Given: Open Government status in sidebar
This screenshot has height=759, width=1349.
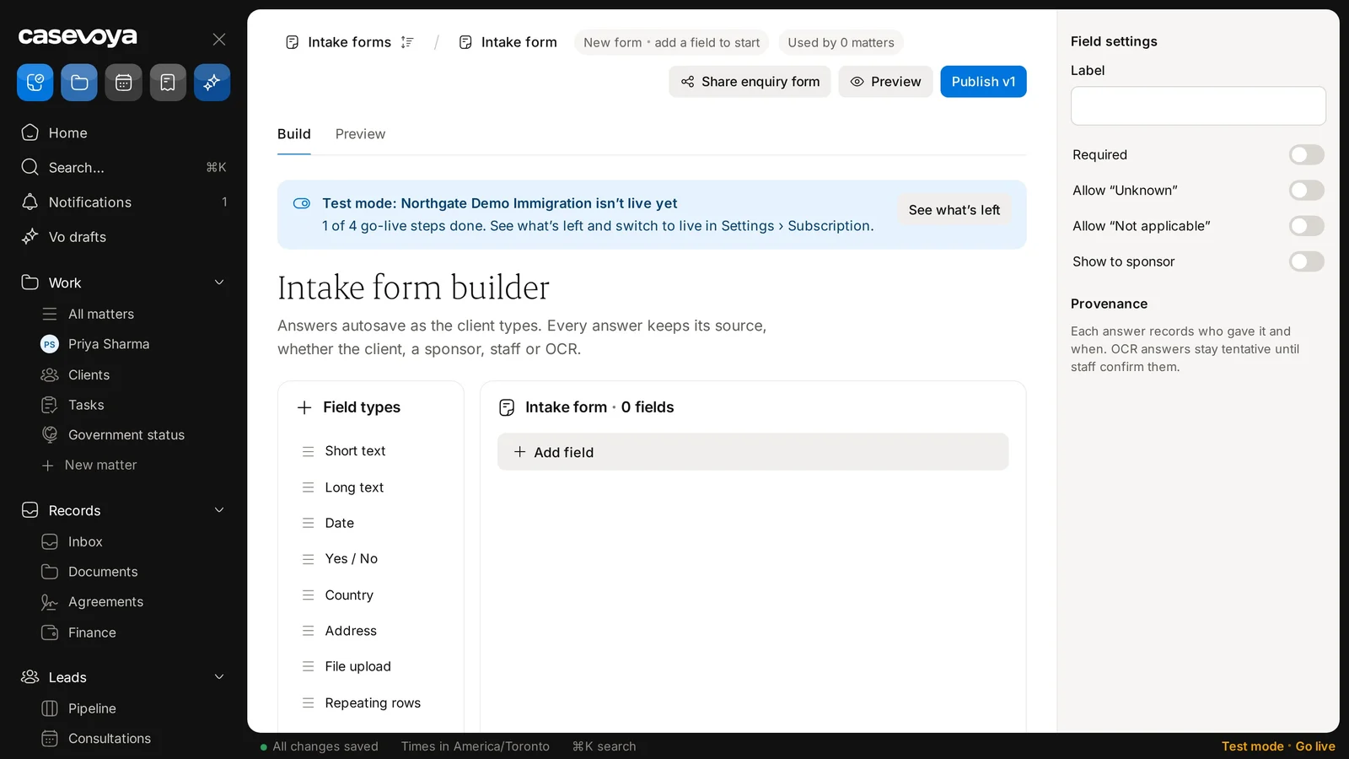Looking at the screenshot, I should pyautogui.click(x=126, y=435).
